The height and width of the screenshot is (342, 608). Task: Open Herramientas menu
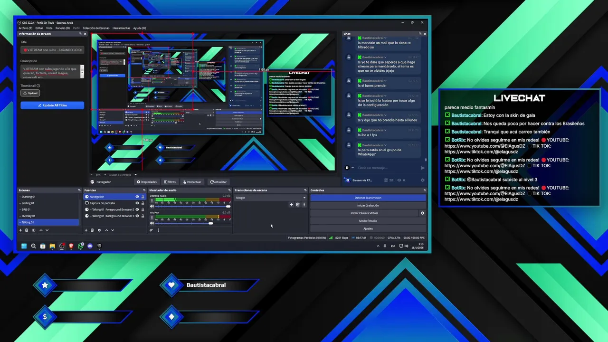click(121, 28)
